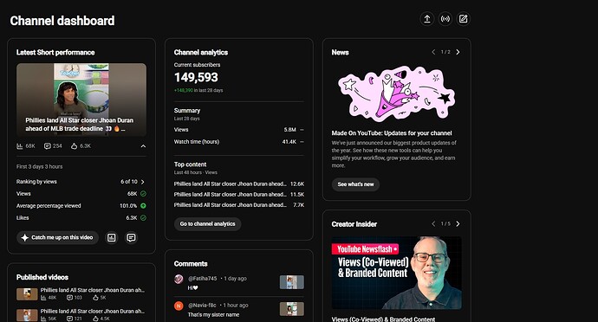The height and width of the screenshot is (322, 598).
Task: Go to previous News card arrow
Action: (433, 52)
